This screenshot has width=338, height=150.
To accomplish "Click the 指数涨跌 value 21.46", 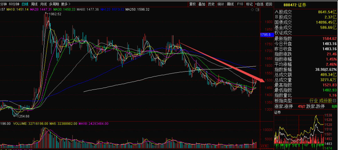I will [332, 54].
